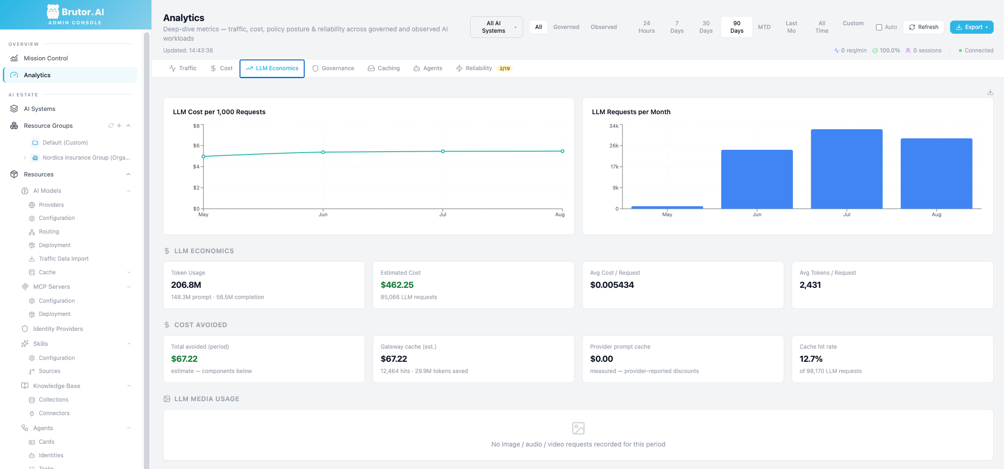1004x469 pixels.
Task: Enable the Auto refresh checkbox
Action: click(x=879, y=27)
